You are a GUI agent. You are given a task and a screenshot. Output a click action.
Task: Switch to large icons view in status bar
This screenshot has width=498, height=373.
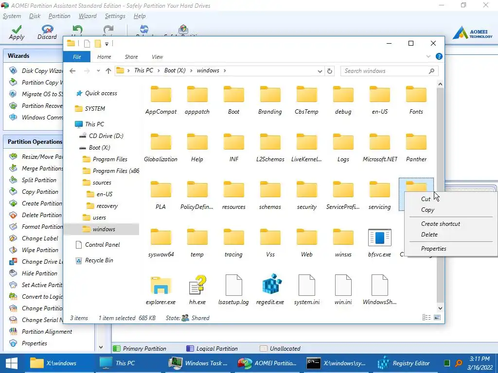[437, 318]
